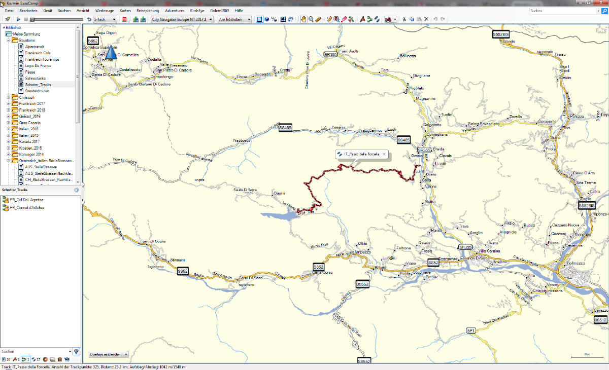
Task: Click the 'Overlays einblenden' button
Action: pyautogui.click(x=109, y=354)
